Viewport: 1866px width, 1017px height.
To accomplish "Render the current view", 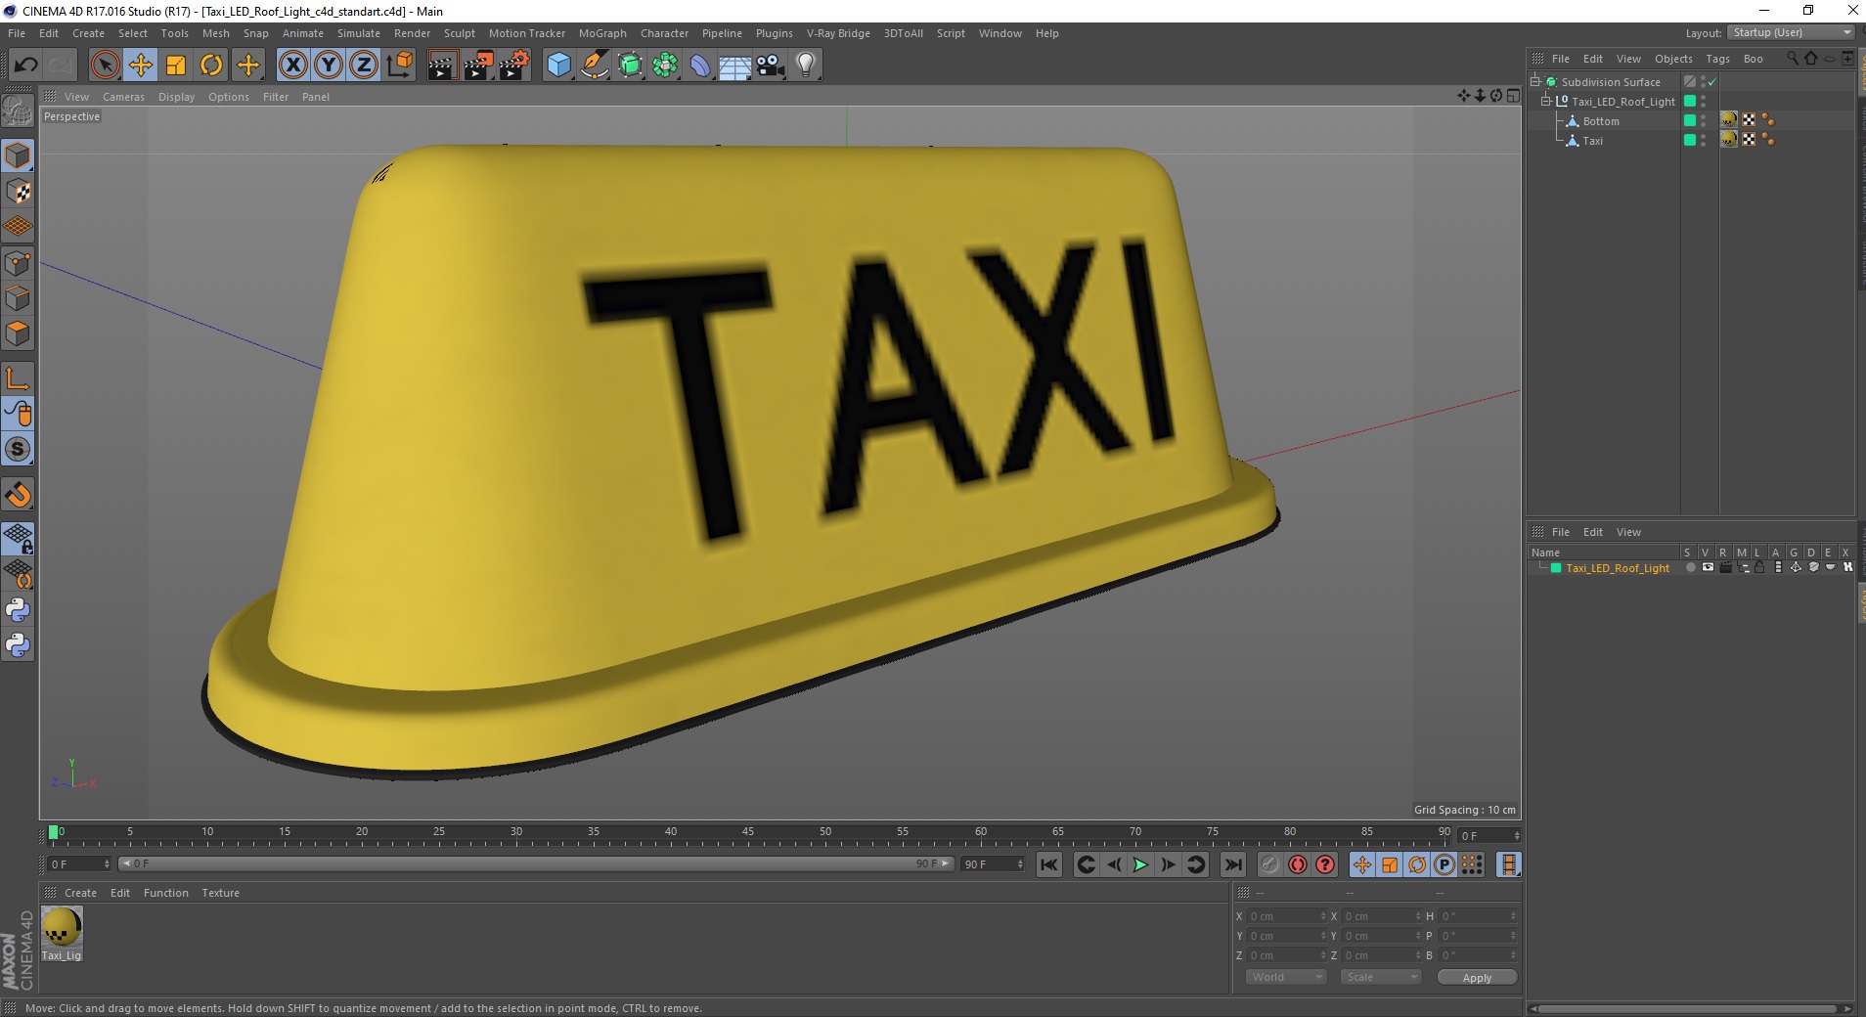I will [442, 66].
